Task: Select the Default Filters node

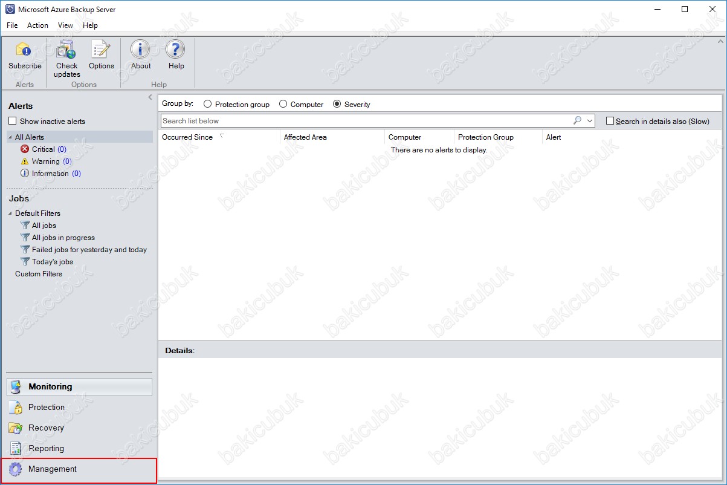Action: 37,213
